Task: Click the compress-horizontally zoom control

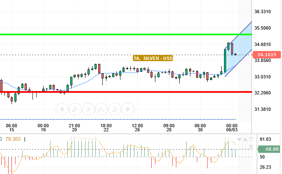Action: click(x=115, y=109)
